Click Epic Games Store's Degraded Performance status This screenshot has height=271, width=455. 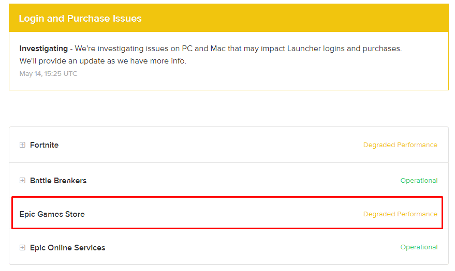click(400, 214)
